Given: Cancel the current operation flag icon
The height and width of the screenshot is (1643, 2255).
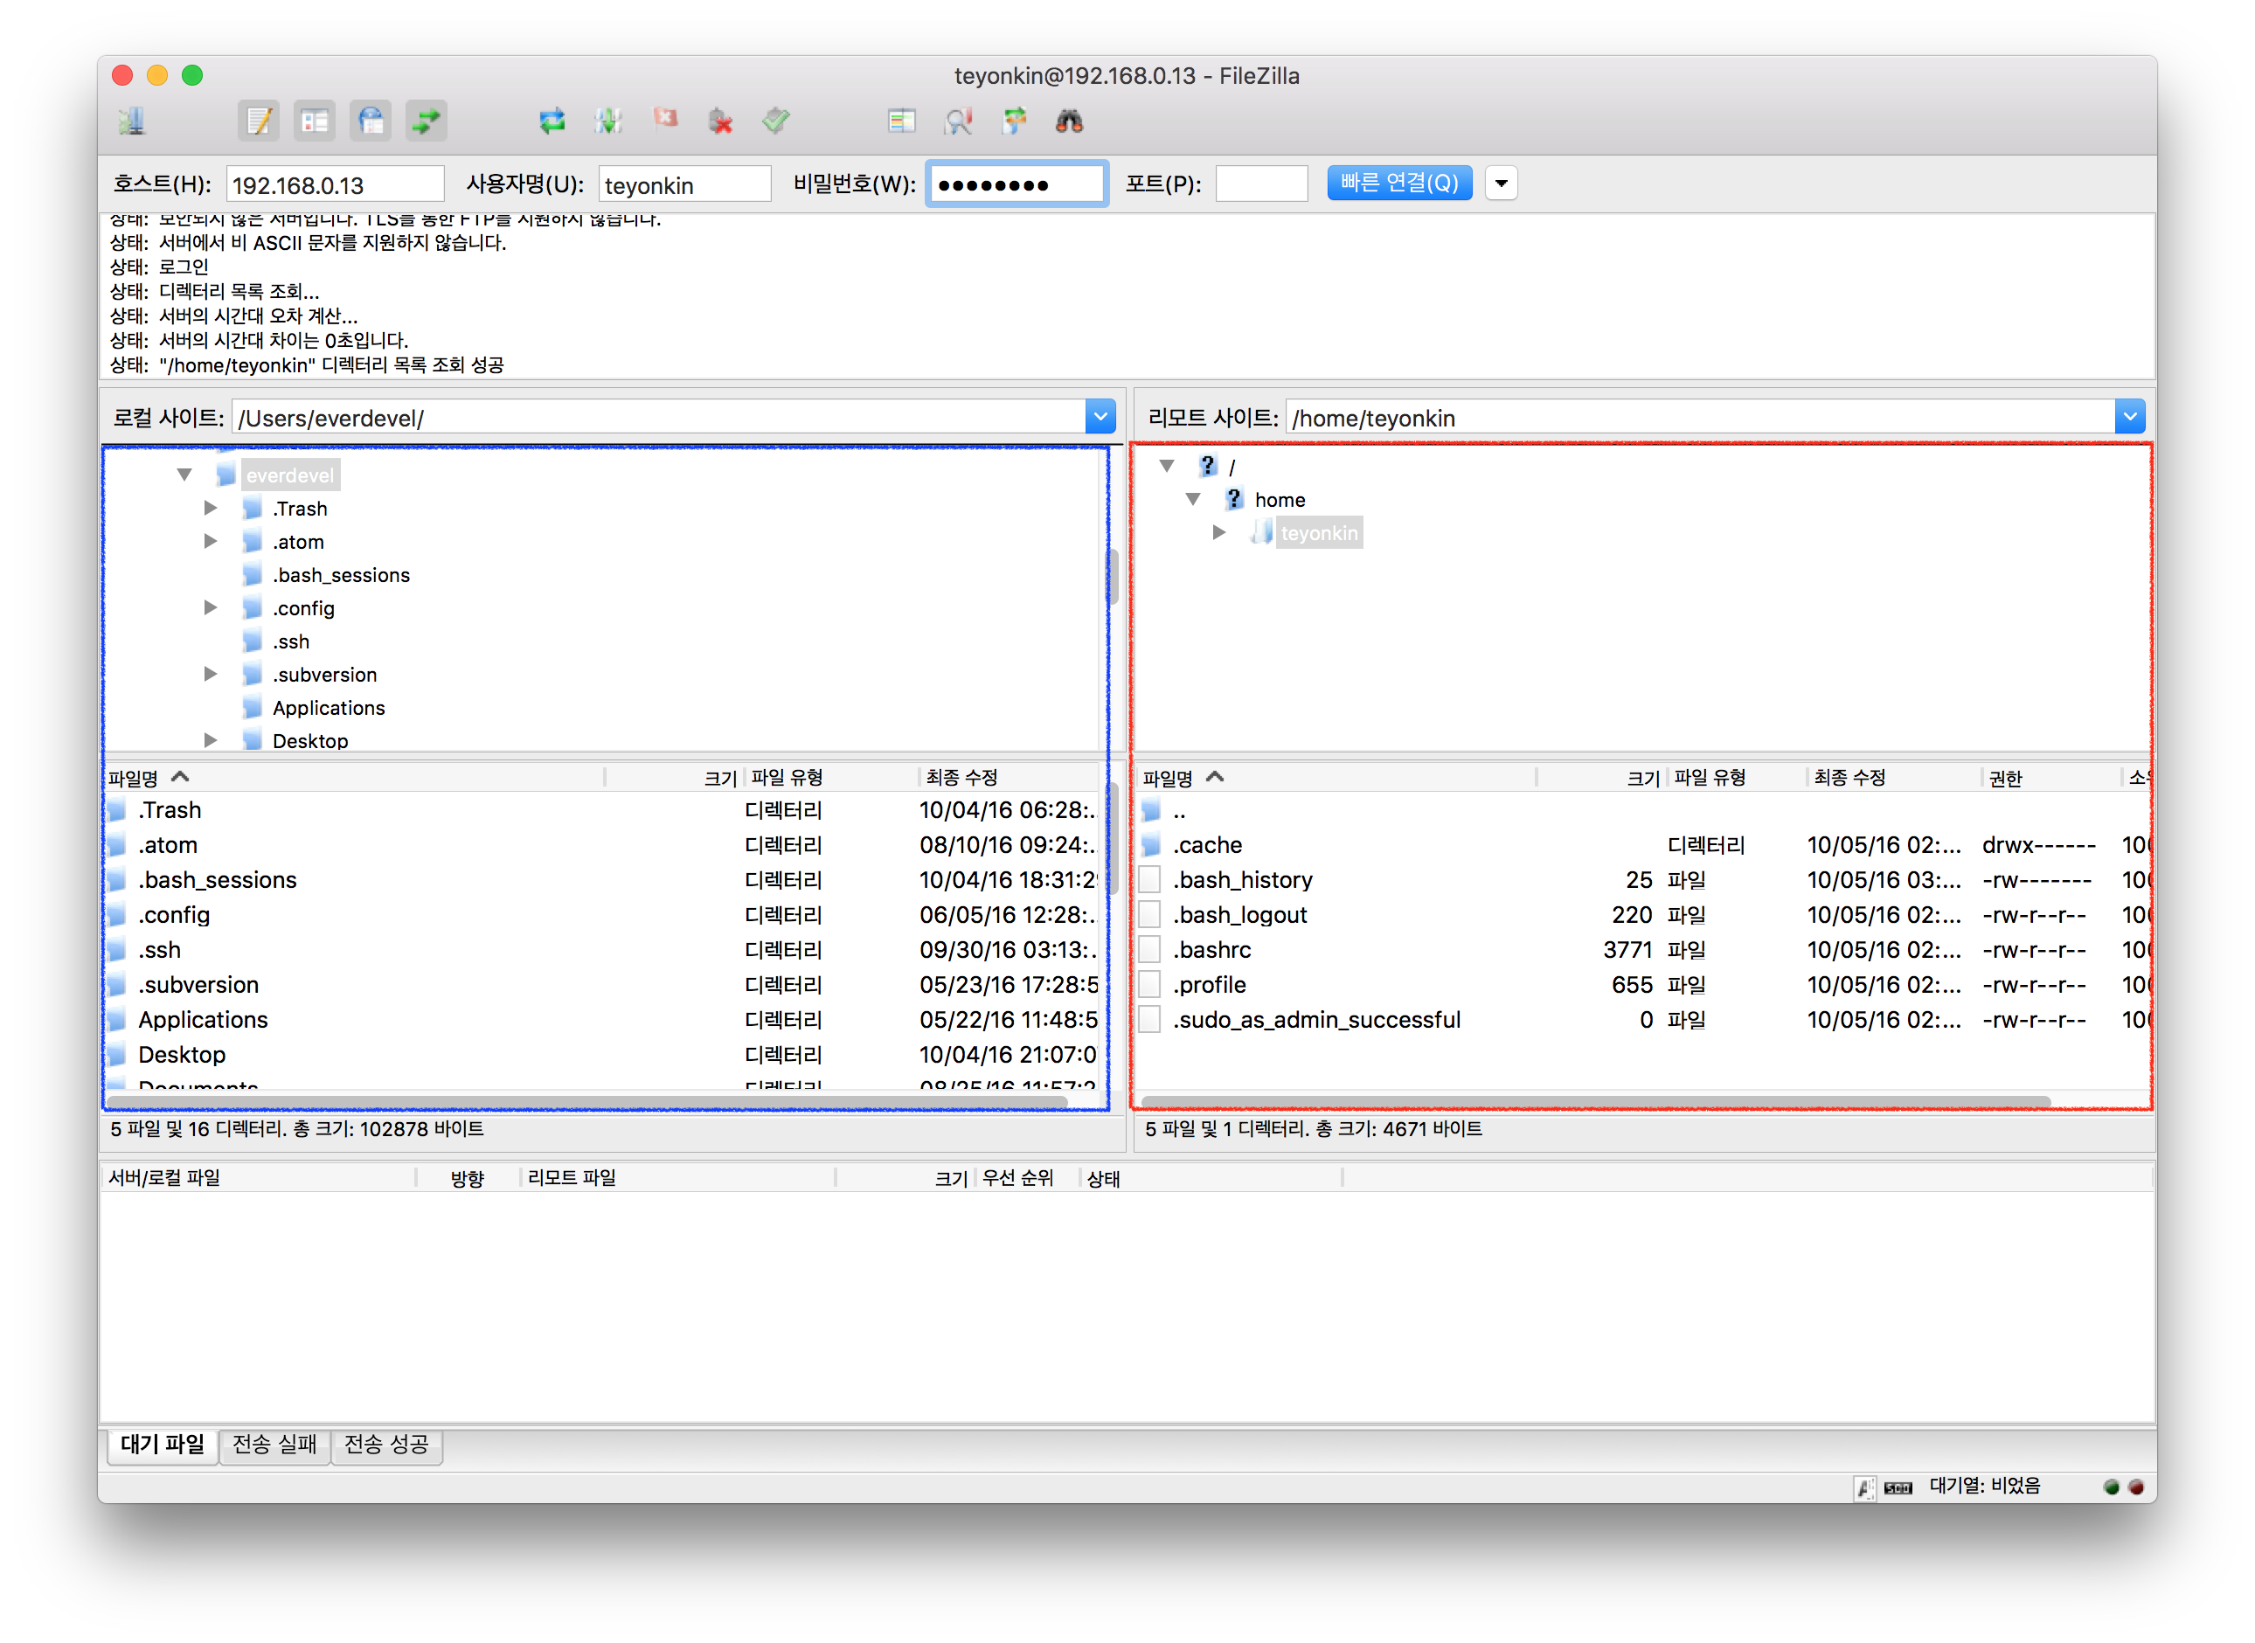Looking at the screenshot, I should [x=664, y=120].
